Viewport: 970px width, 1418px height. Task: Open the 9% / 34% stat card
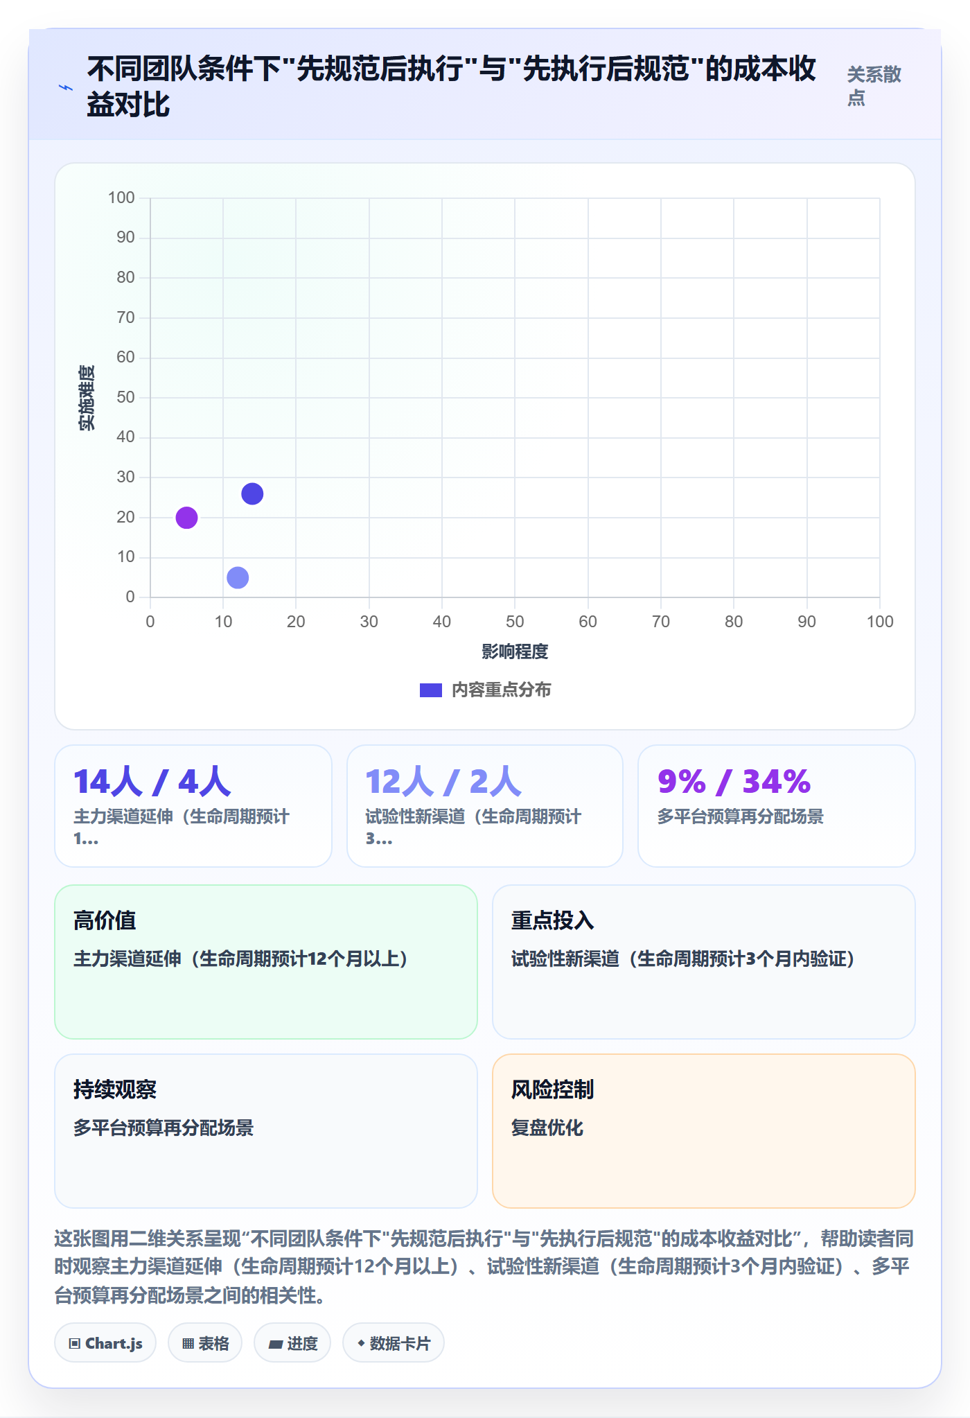tap(777, 806)
